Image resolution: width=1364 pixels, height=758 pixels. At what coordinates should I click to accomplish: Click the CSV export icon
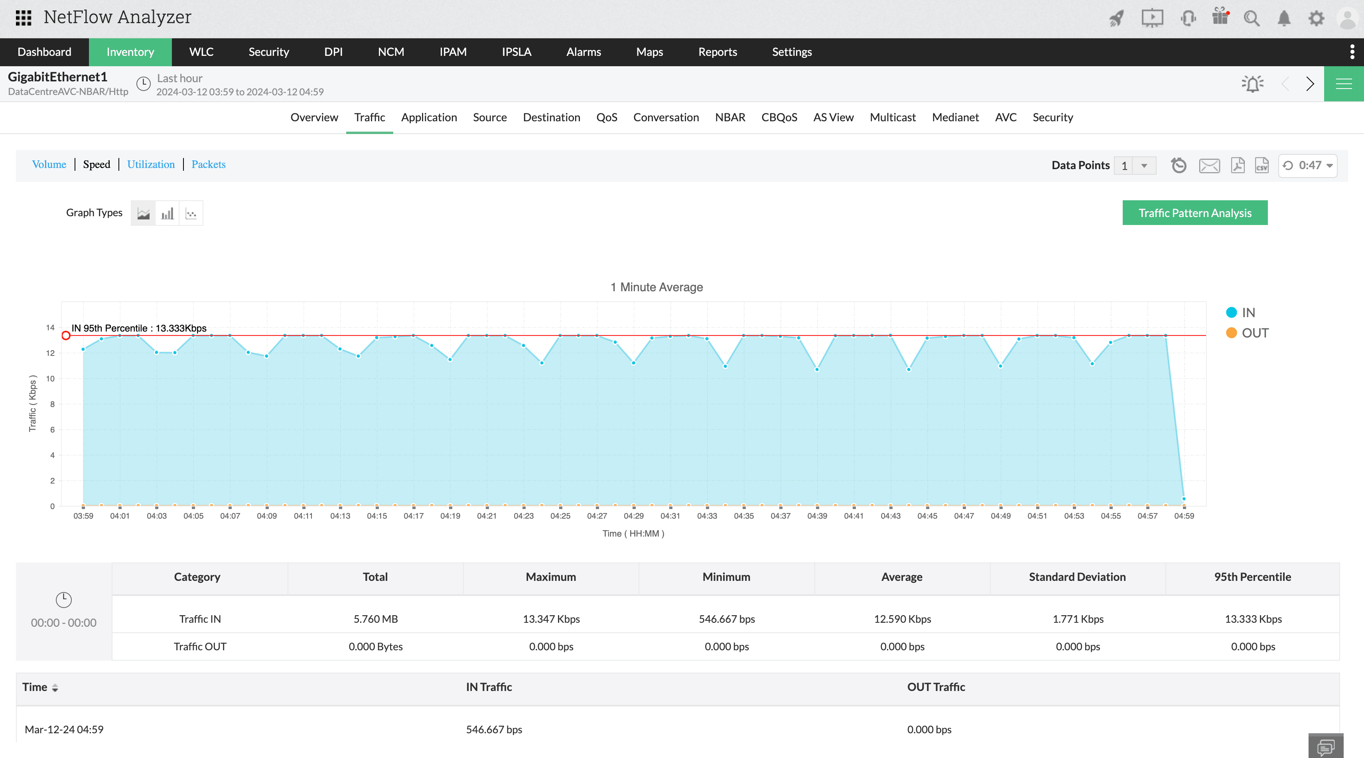click(x=1262, y=165)
